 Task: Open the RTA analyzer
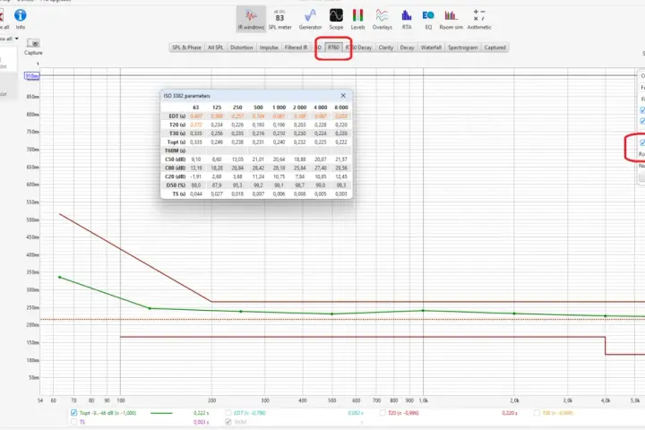pos(407,19)
